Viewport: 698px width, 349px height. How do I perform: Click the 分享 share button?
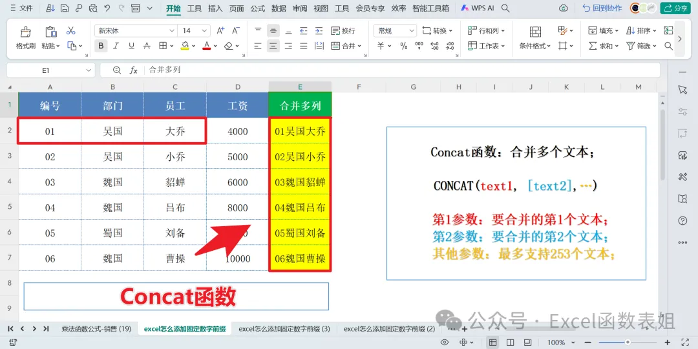pos(675,8)
